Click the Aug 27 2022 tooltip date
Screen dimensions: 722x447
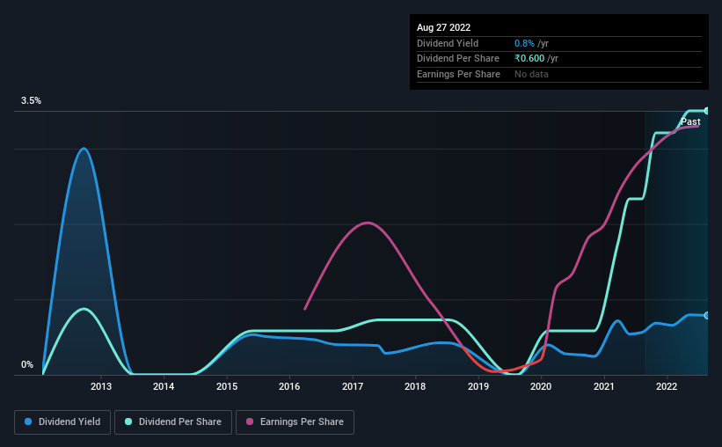coord(443,27)
